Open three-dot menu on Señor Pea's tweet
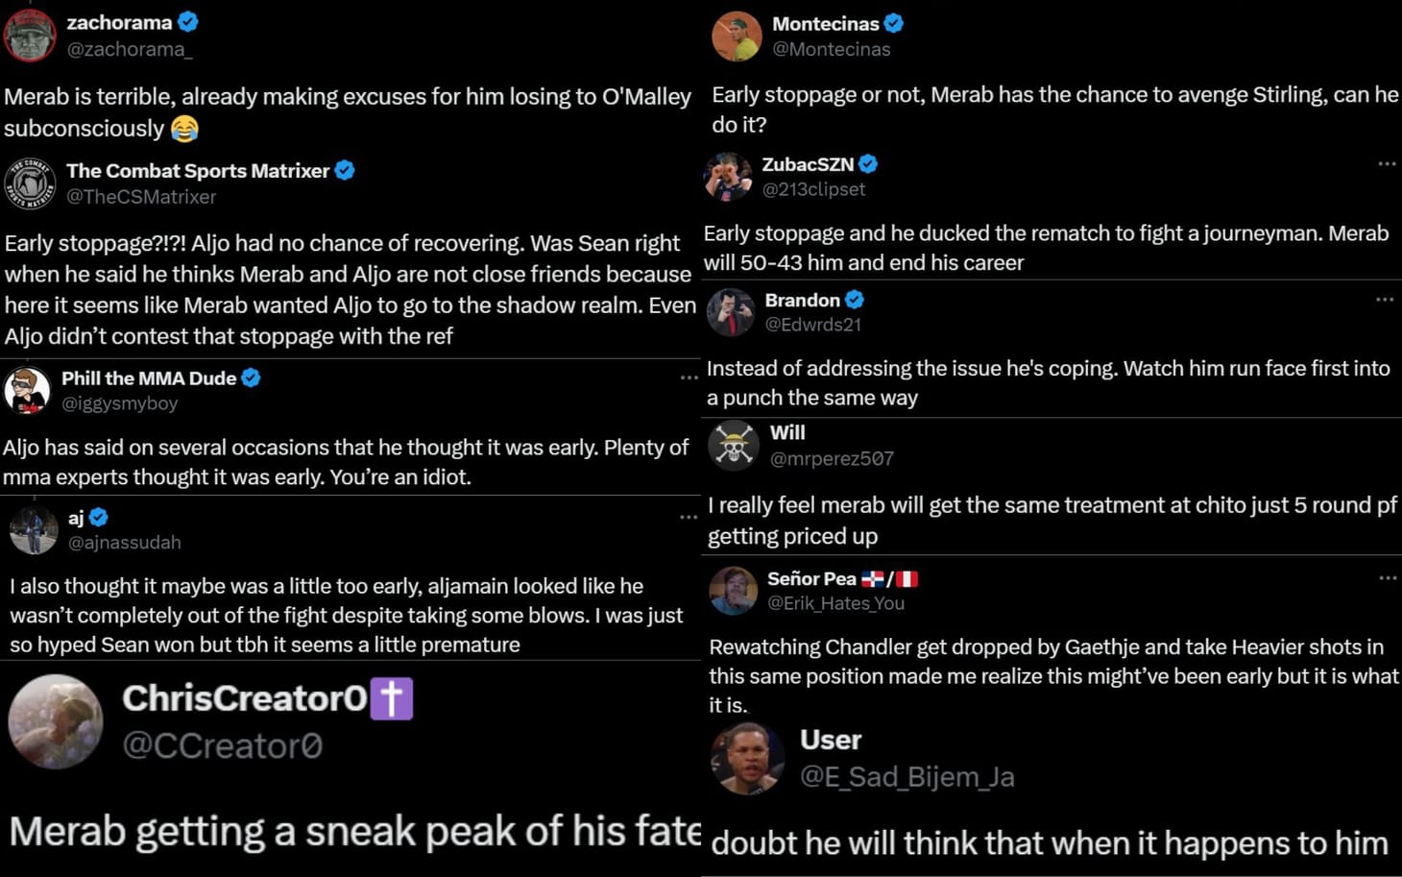 [x=1388, y=578]
